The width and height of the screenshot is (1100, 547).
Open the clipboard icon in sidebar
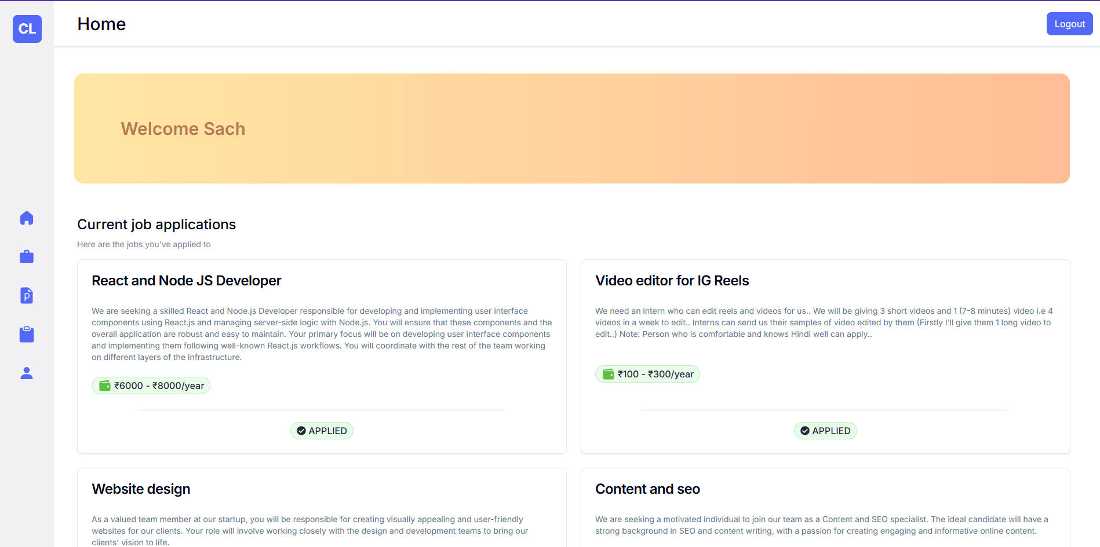click(27, 335)
